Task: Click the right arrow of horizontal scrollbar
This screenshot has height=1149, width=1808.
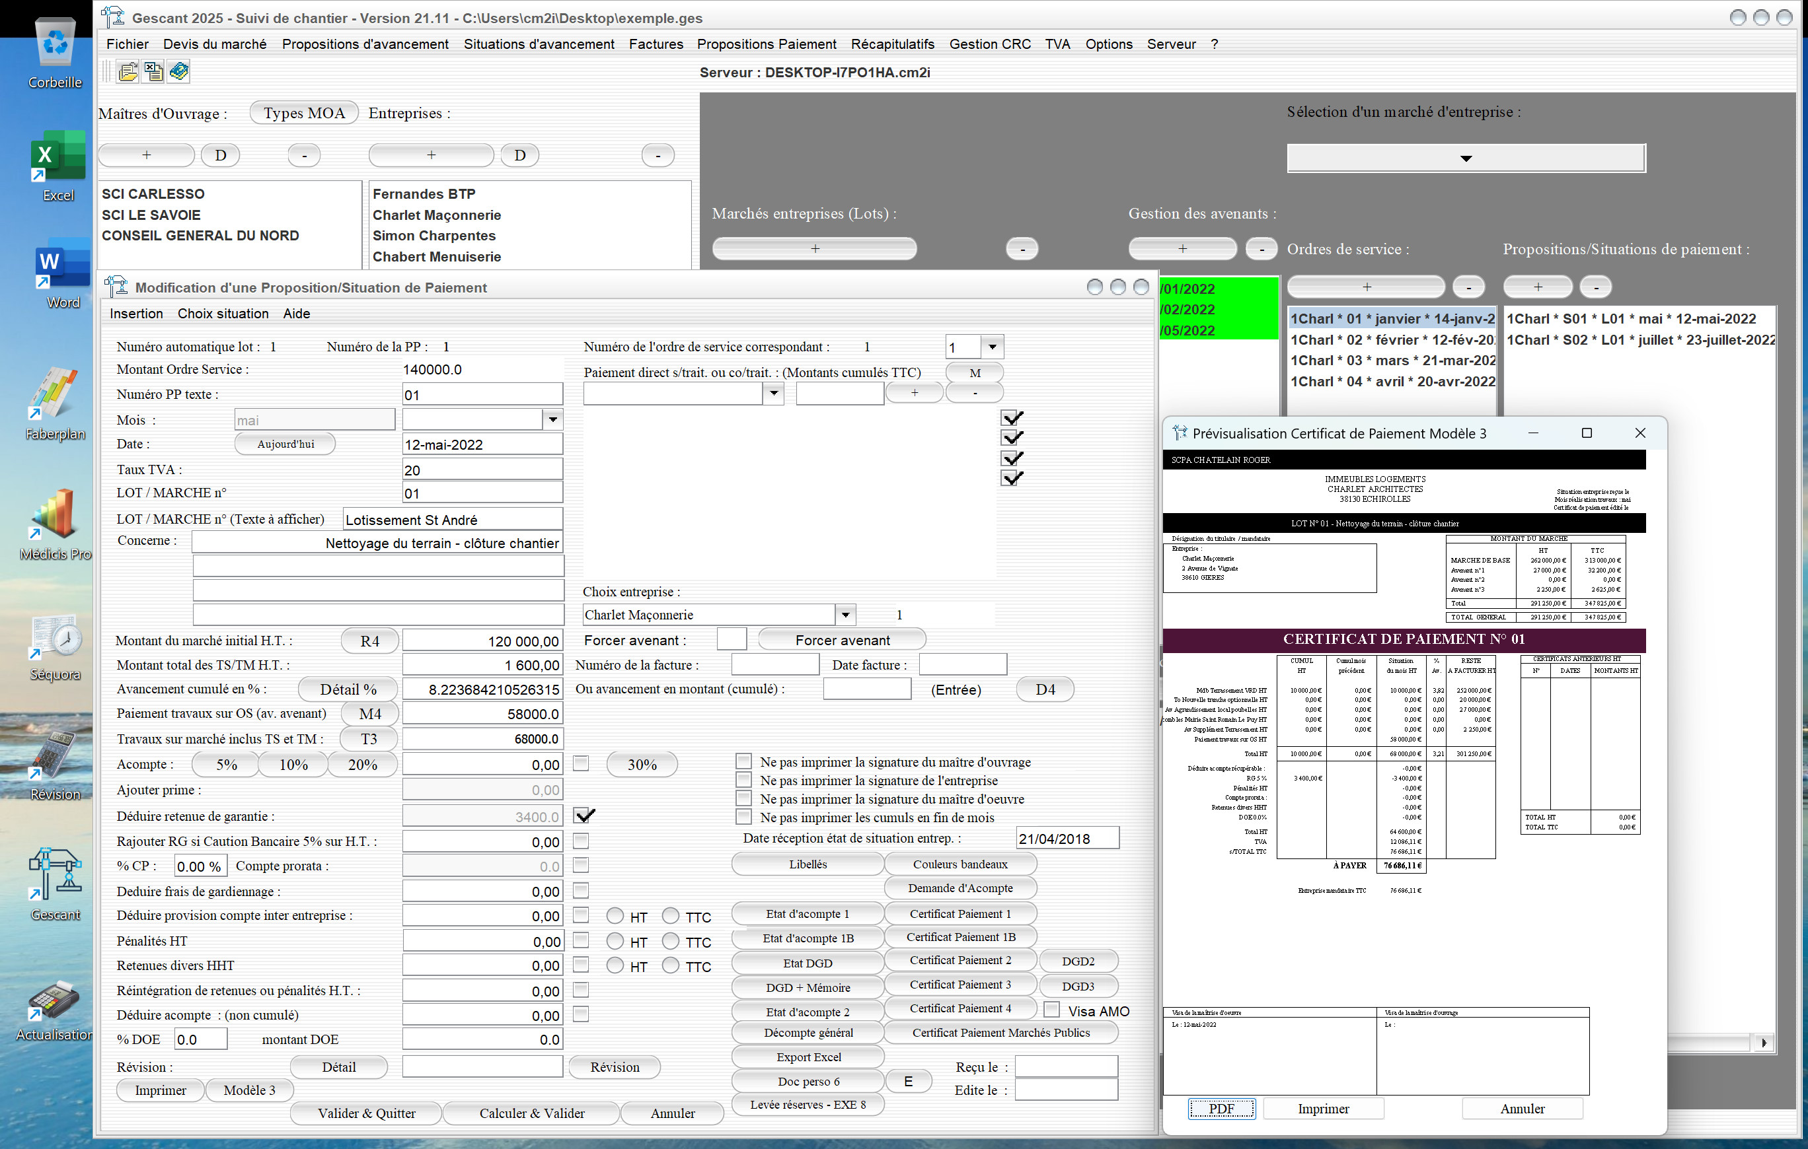Action: (x=1764, y=1043)
